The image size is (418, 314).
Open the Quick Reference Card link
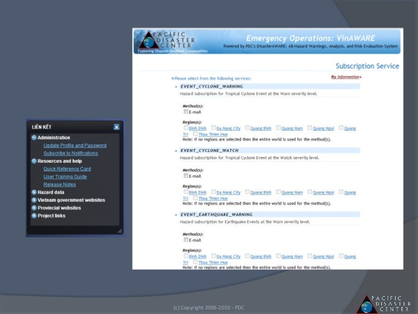[x=67, y=169]
